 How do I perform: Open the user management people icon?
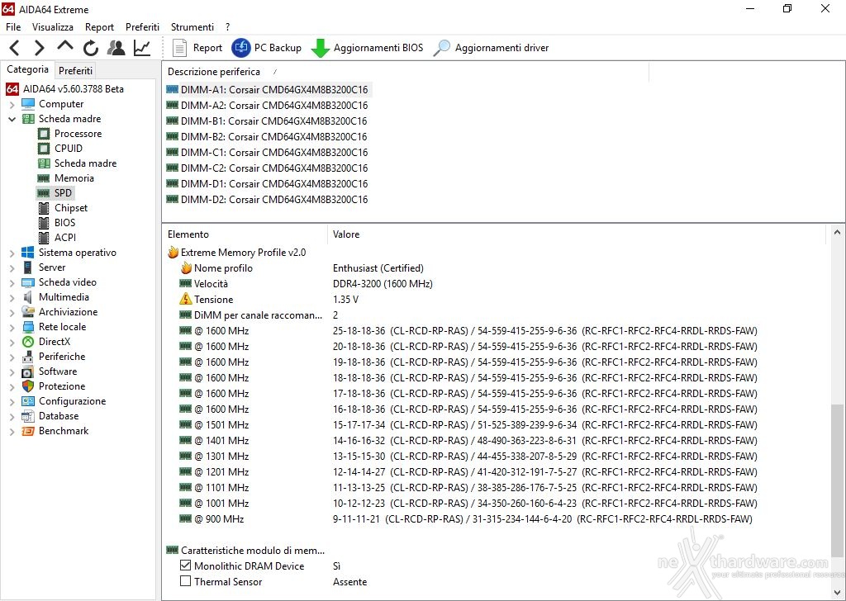116,48
